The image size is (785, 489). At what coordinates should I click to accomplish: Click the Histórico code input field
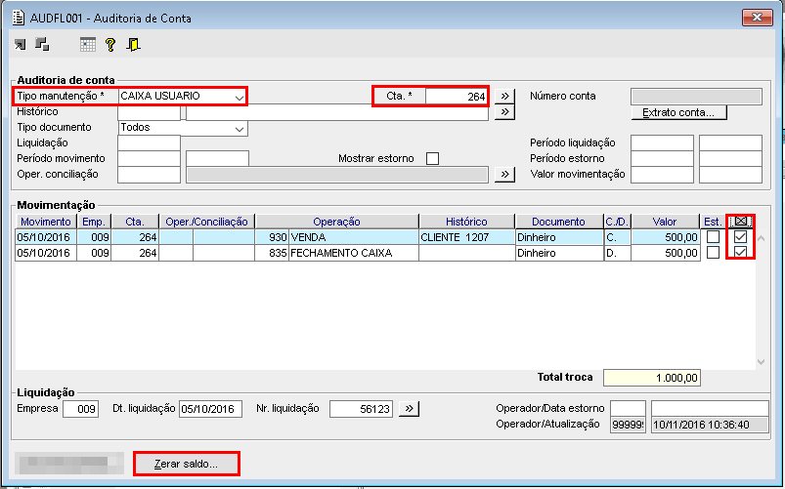(149, 112)
